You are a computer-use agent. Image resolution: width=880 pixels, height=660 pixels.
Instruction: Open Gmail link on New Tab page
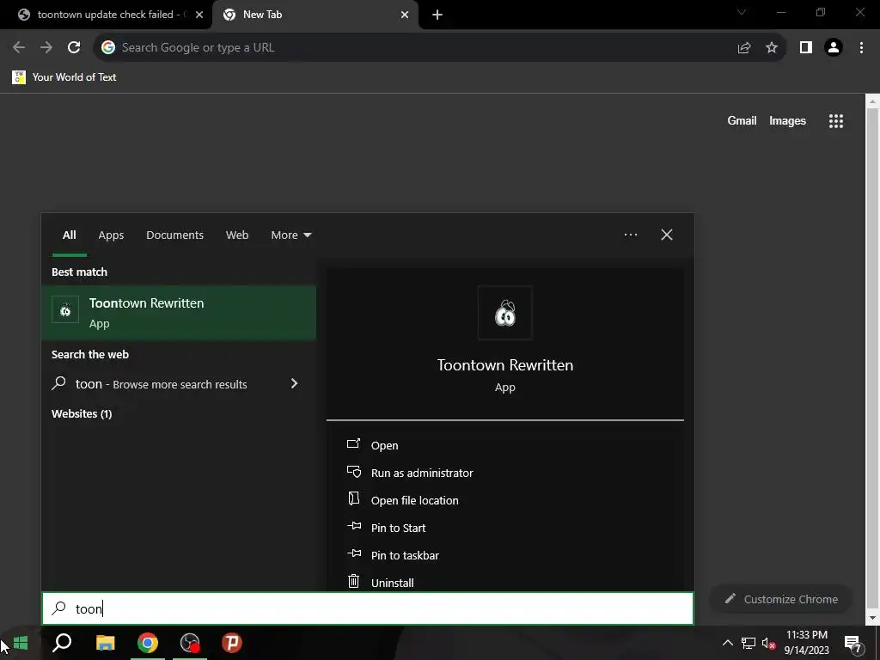tap(742, 120)
